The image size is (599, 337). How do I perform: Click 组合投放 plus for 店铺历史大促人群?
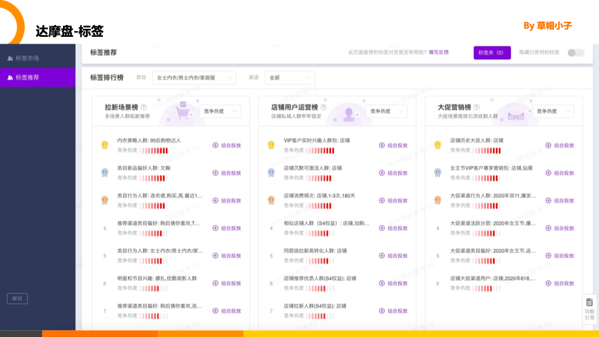[548, 145]
